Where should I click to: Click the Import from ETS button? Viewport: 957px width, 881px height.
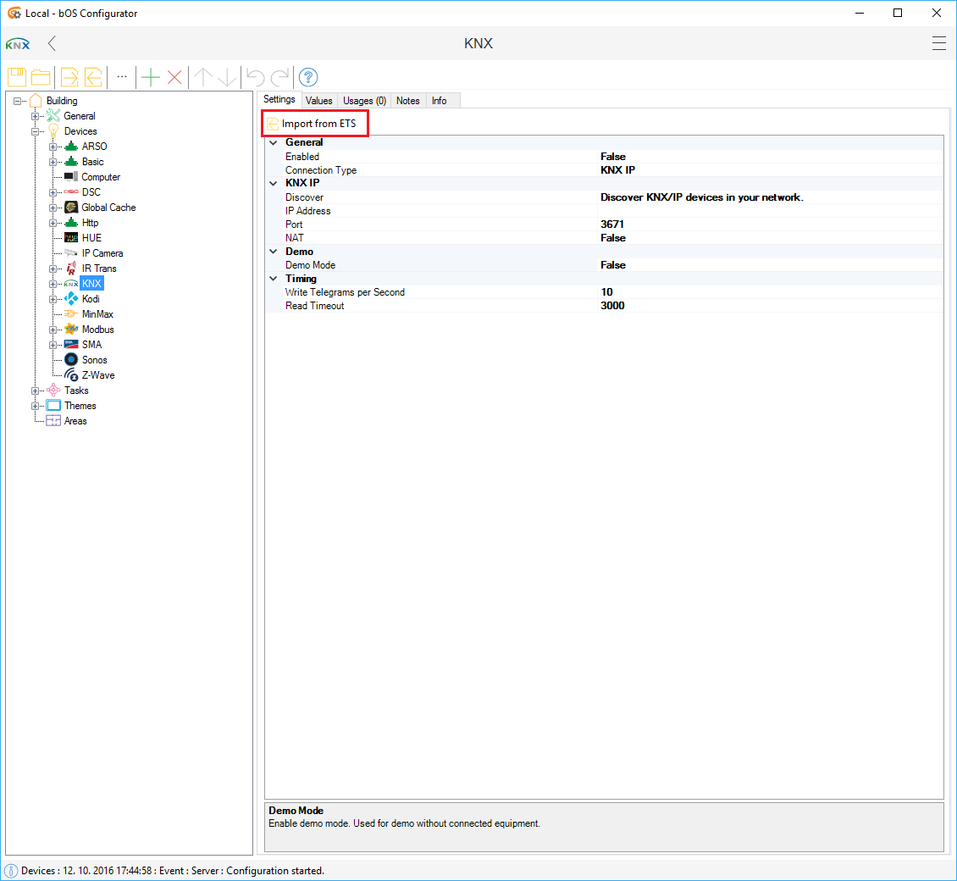coord(315,124)
